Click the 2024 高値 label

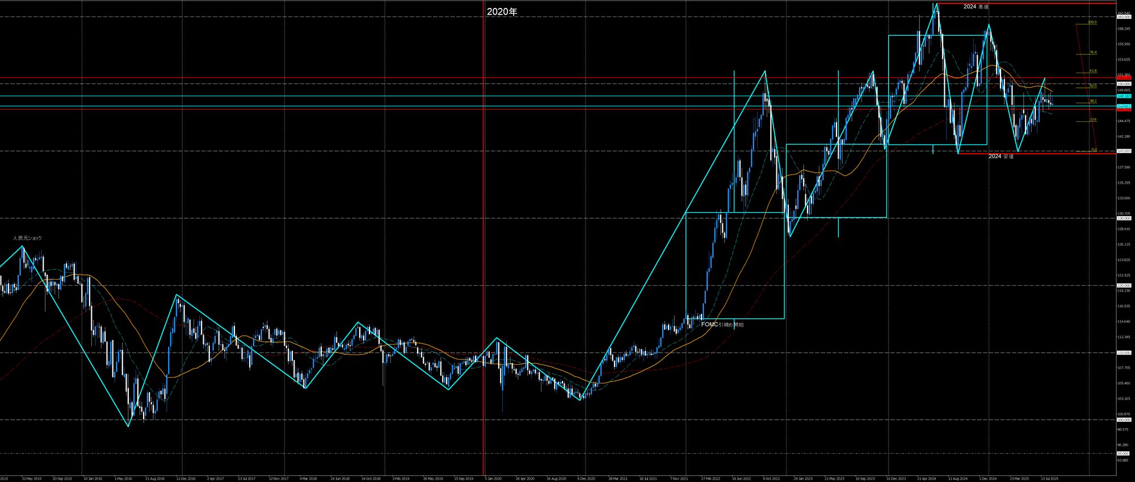976,7
